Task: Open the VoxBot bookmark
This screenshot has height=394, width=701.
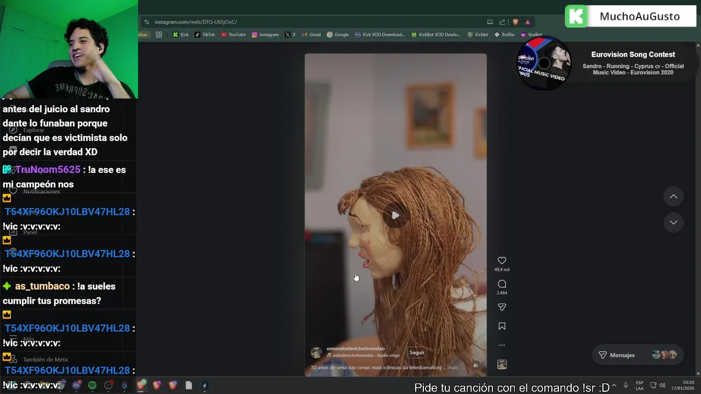Action: click(531, 34)
